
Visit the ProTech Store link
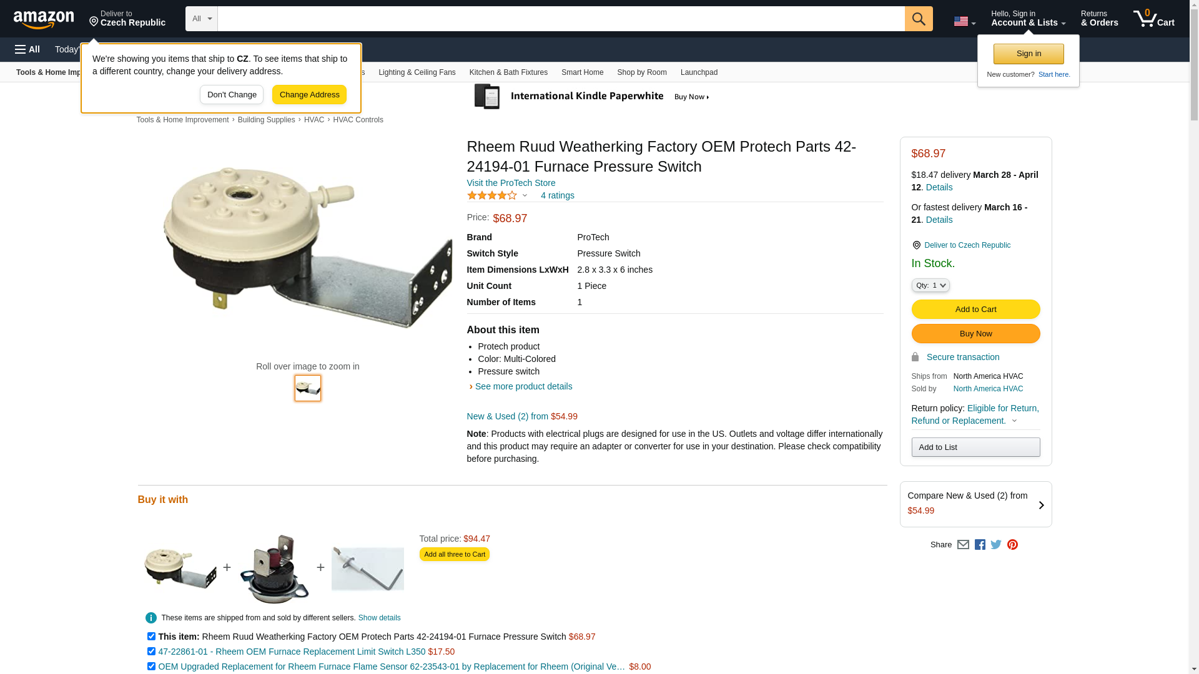coord(511,183)
